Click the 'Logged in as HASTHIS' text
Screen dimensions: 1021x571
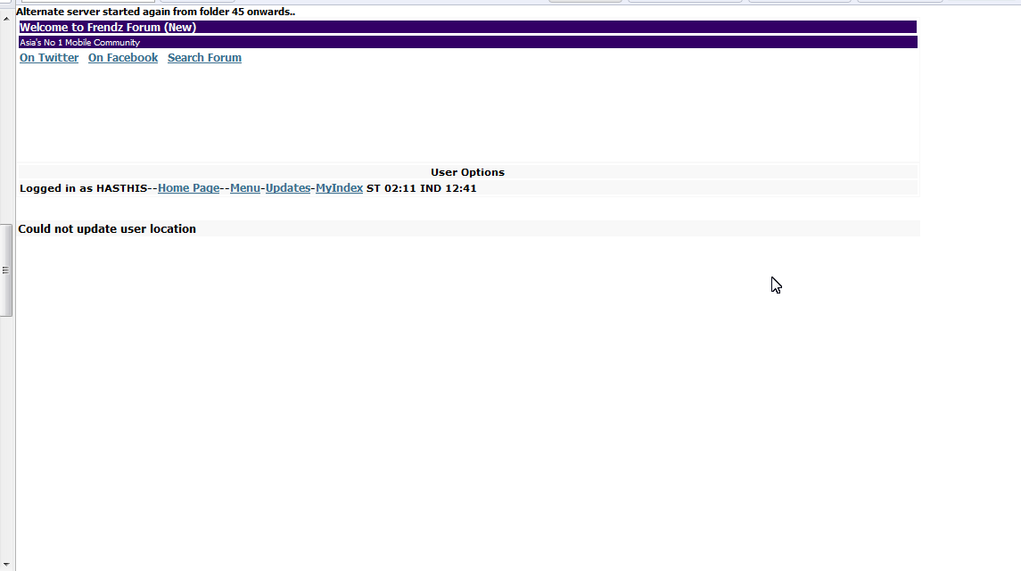coord(83,188)
